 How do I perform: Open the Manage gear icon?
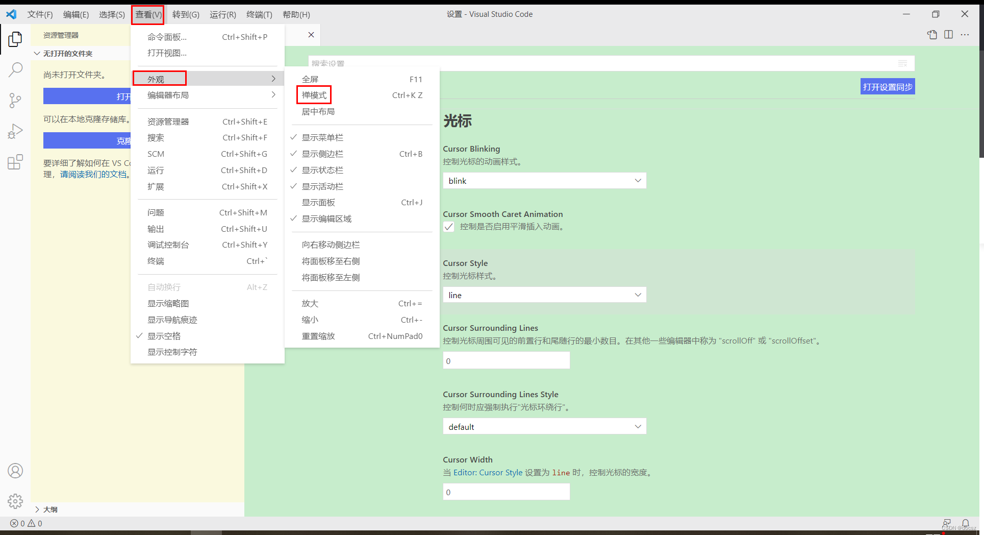pos(15,501)
